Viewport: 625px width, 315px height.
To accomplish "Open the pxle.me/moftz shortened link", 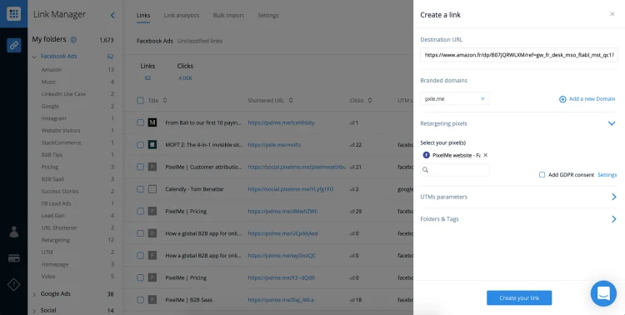I will [x=274, y=145].
